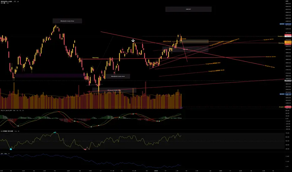Select the 'YingYang Weak' trendline label
Screen dimensions: 292x172
216,71
